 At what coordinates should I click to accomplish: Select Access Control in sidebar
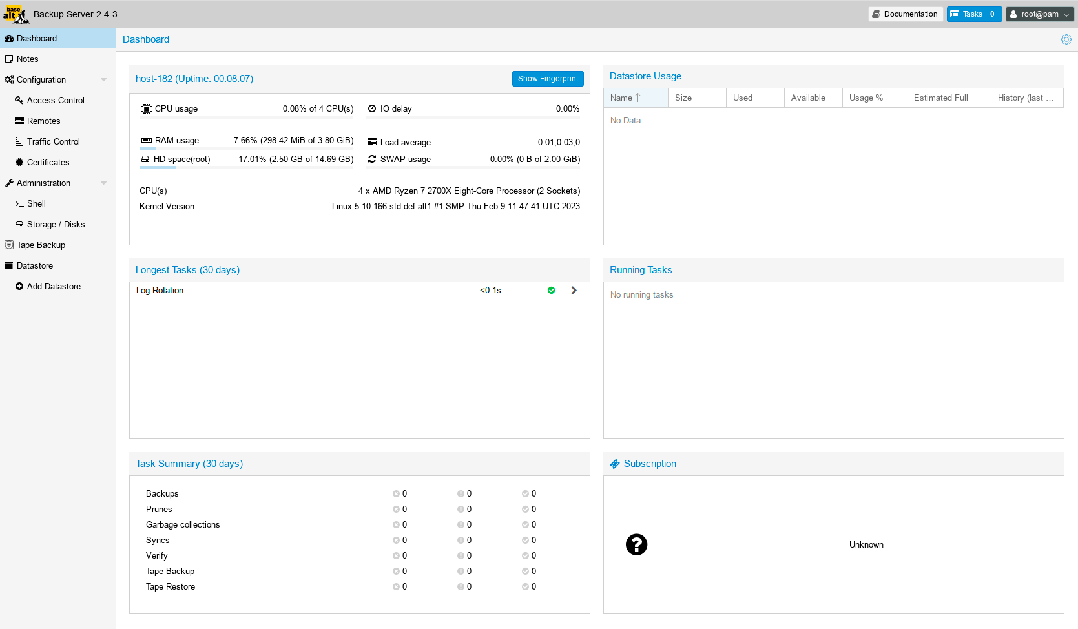[56, 100]
